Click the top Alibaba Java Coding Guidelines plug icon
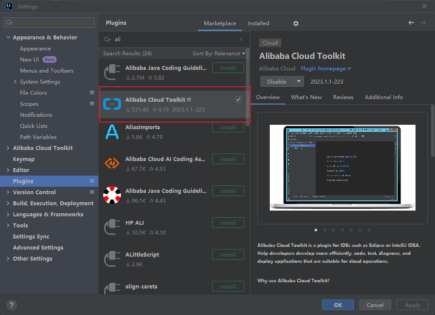Viewport: 435px width, 315px height. [x=112, y=72]
